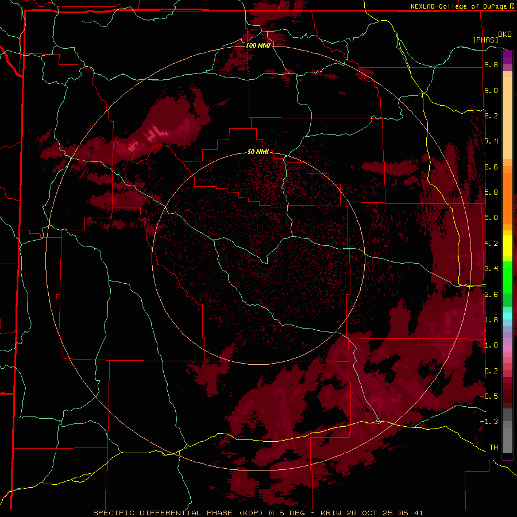The image size is (517, 517).
Task: Click the 1.0 value on the scale
Action: (x=491, y=345)
